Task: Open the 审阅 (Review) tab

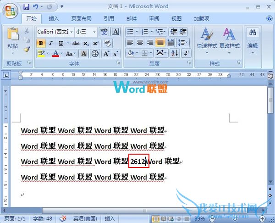Action: coord(154,18)
